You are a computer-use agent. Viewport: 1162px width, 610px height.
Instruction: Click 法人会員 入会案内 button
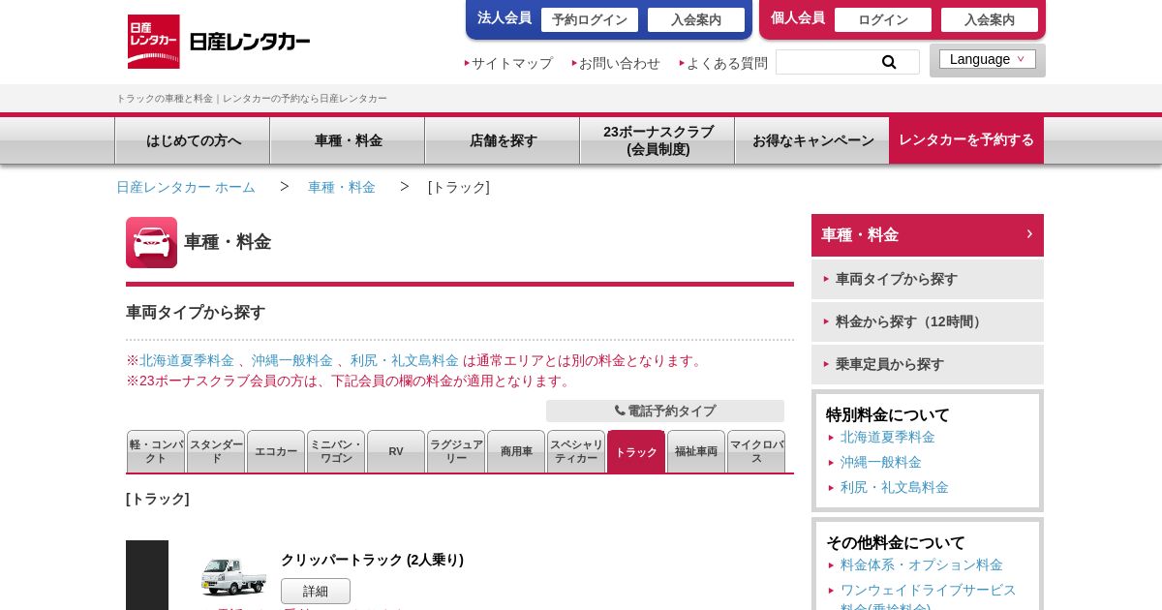click(696, 19)
